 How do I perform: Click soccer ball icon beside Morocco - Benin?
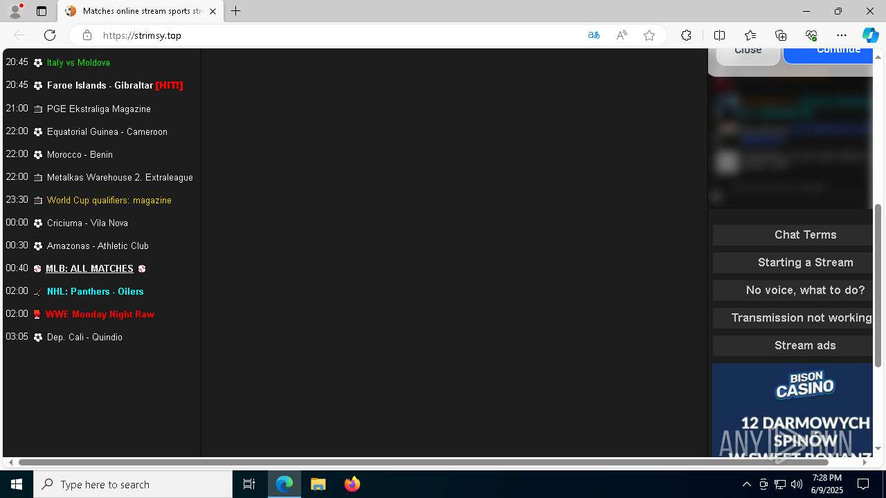coord(38,155)
